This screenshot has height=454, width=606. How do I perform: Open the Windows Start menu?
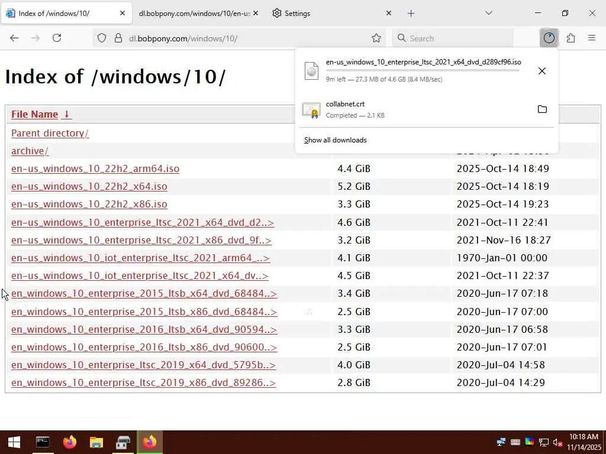point(14,442)
